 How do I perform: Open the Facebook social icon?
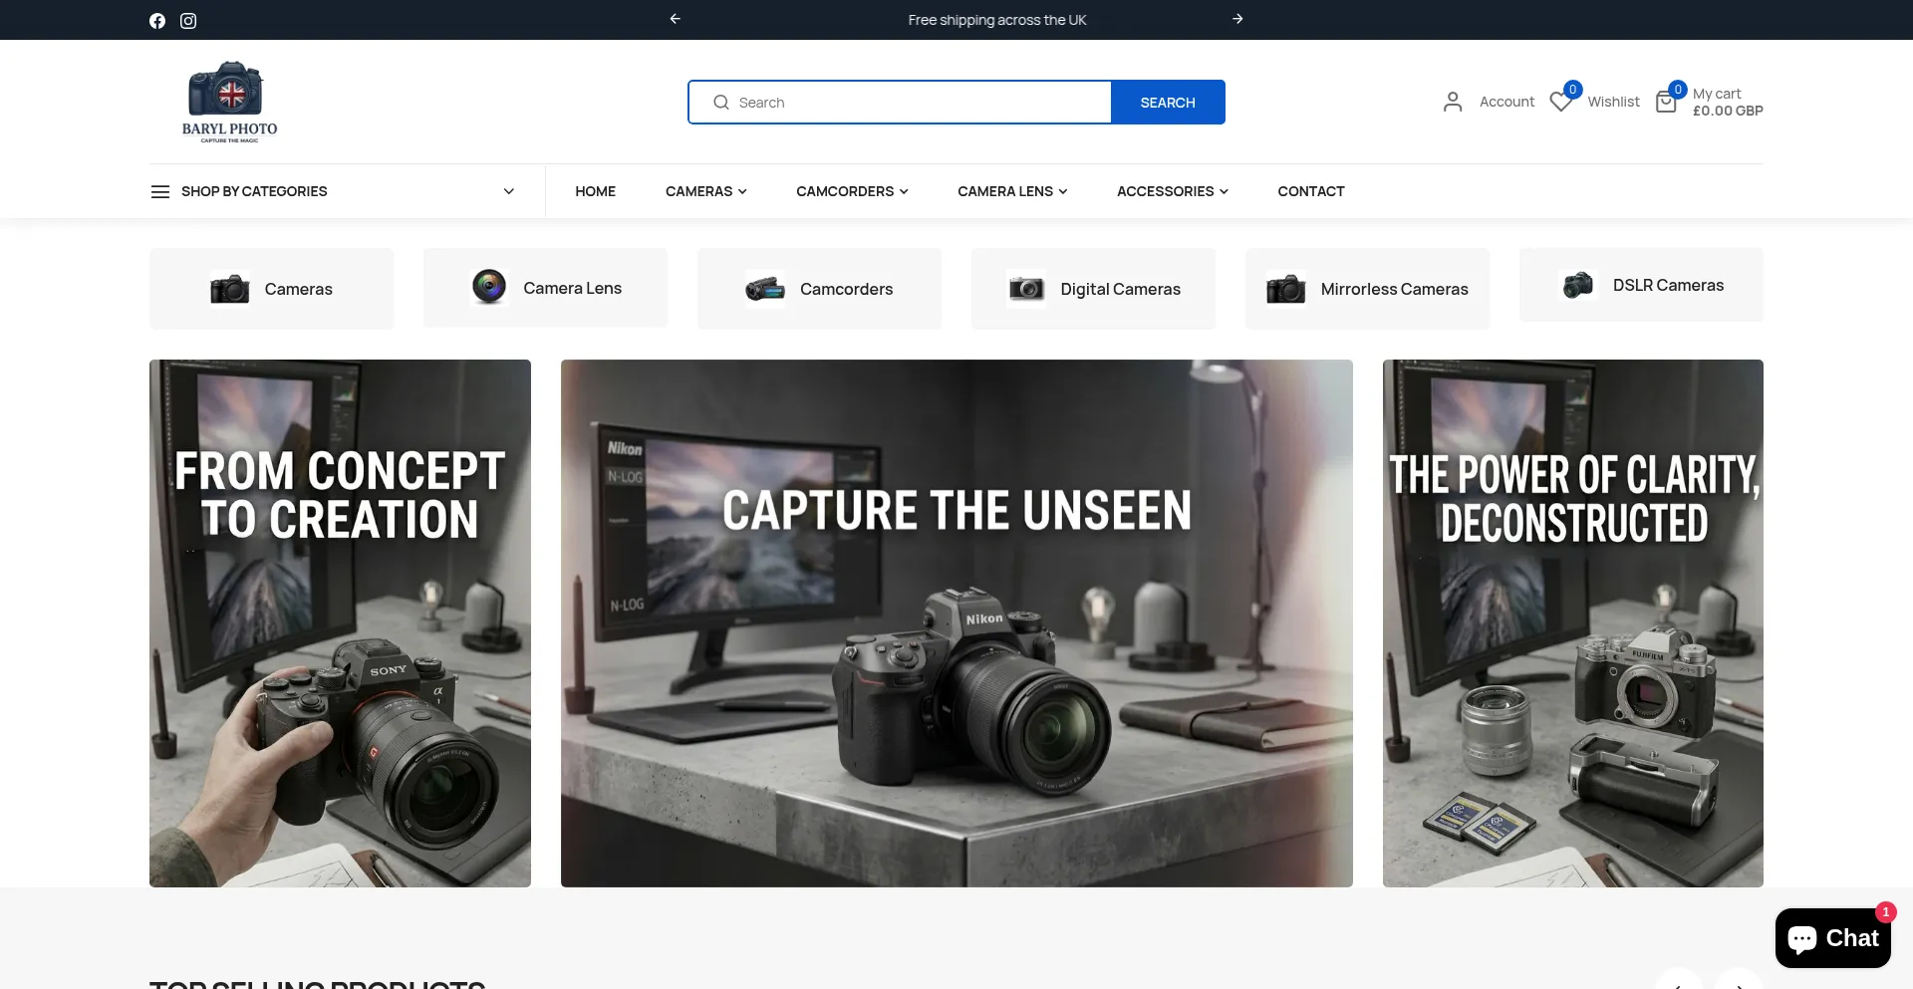[157, 21]
